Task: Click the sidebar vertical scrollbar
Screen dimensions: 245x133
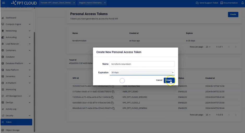Action: (x=34, y=78)
